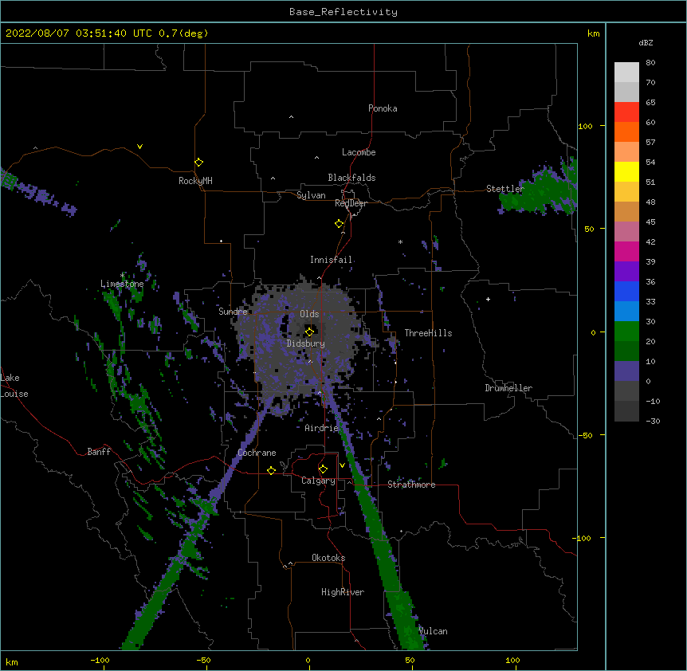Click the Cochrane label
Viewport: 687px width, 671px height.
(x=257, y=453)
